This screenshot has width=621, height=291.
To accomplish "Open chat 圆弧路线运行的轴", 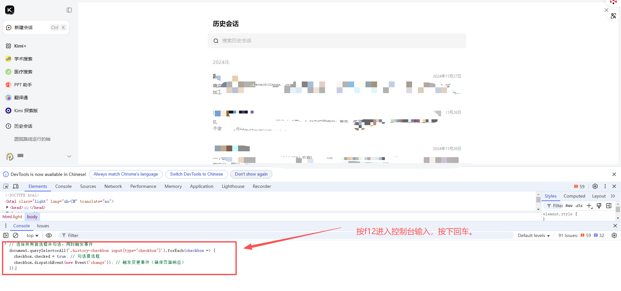I will (x=32, y=139).
